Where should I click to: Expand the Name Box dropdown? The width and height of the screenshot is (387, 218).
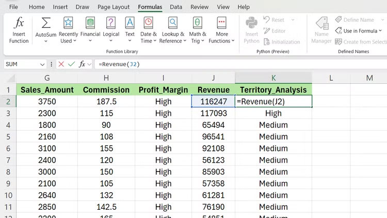(42, 64)
